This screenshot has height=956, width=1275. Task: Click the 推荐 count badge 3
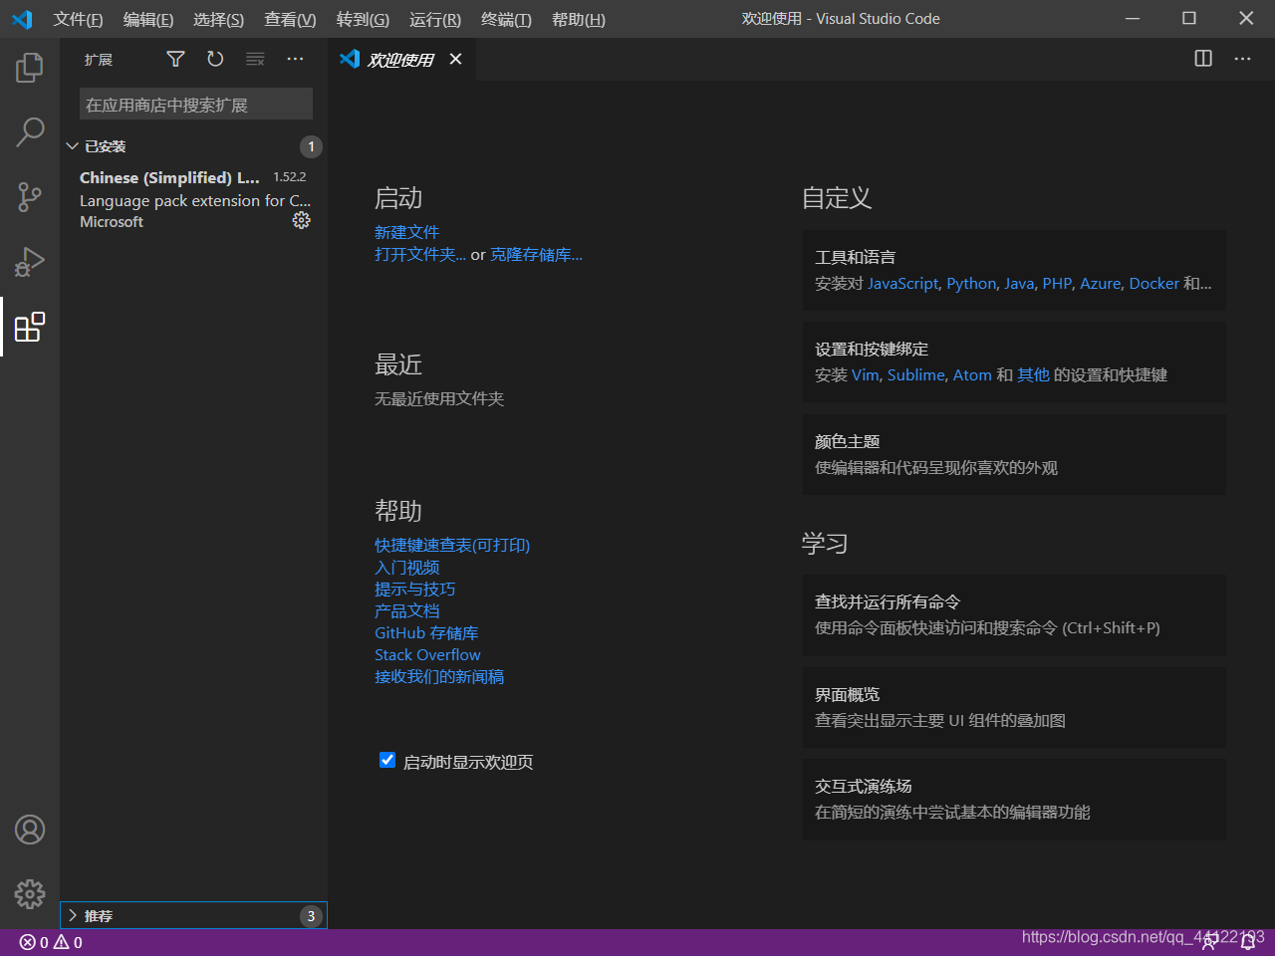click(x=311, y=916)
